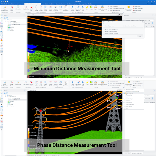Toggle Show Label checkbox in lower window
This screenshot has width=156, height=156.
(x=145, y=99)
